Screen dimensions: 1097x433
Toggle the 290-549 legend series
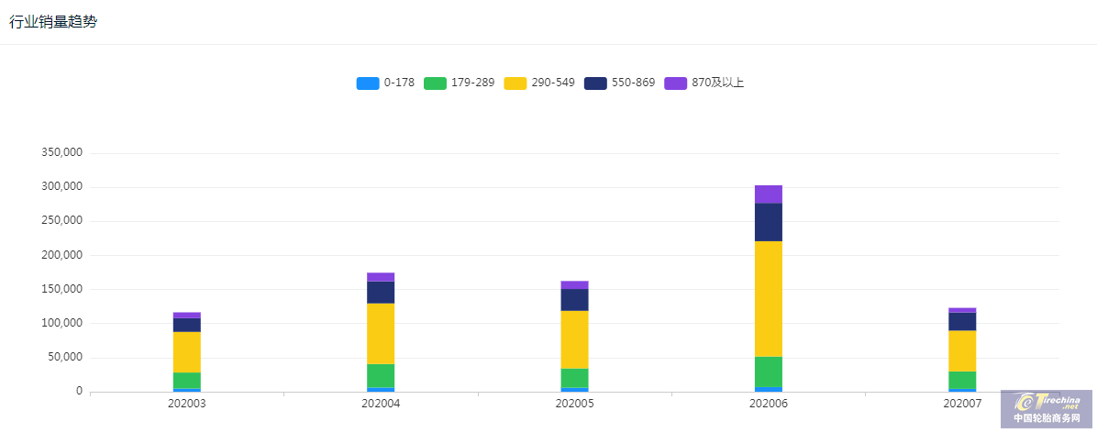(x=539, y=83)
